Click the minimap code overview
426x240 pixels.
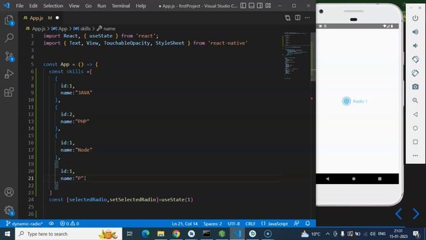point(296,56)
